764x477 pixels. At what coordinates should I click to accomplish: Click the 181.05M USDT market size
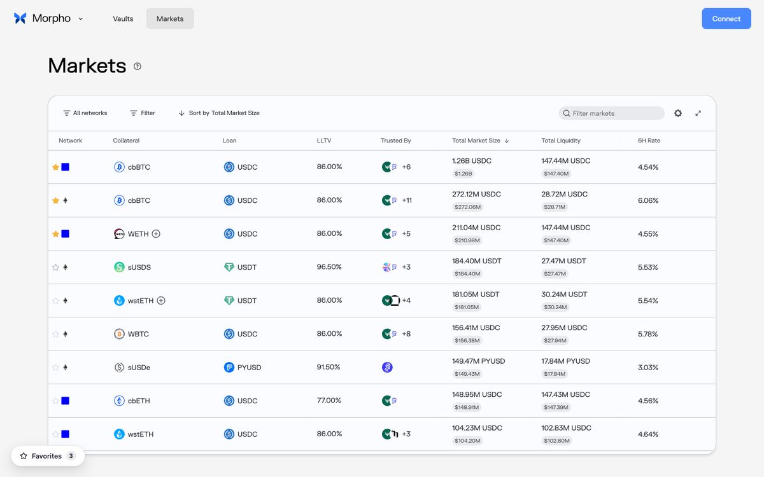(476, 294)
